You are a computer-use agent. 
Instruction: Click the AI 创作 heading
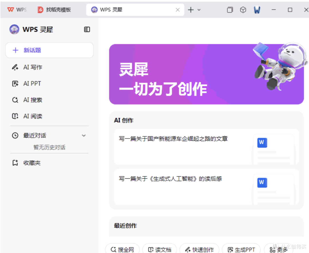pyautogui.click(x=124, y=120)
